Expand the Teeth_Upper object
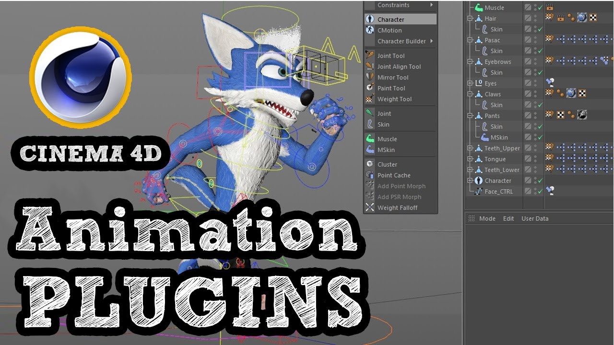 [470, 148]
